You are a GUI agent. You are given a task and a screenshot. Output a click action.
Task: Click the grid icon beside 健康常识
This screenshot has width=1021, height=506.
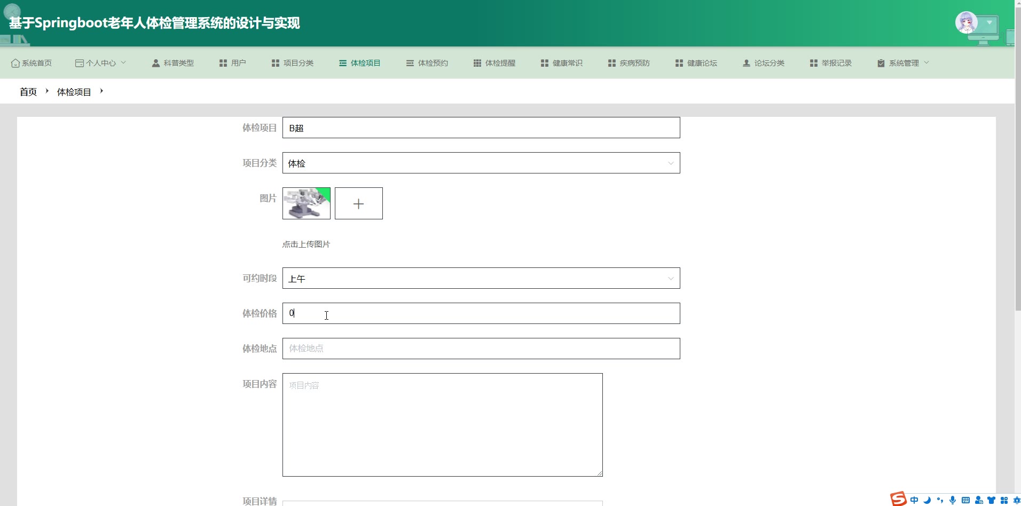[545, 63]
